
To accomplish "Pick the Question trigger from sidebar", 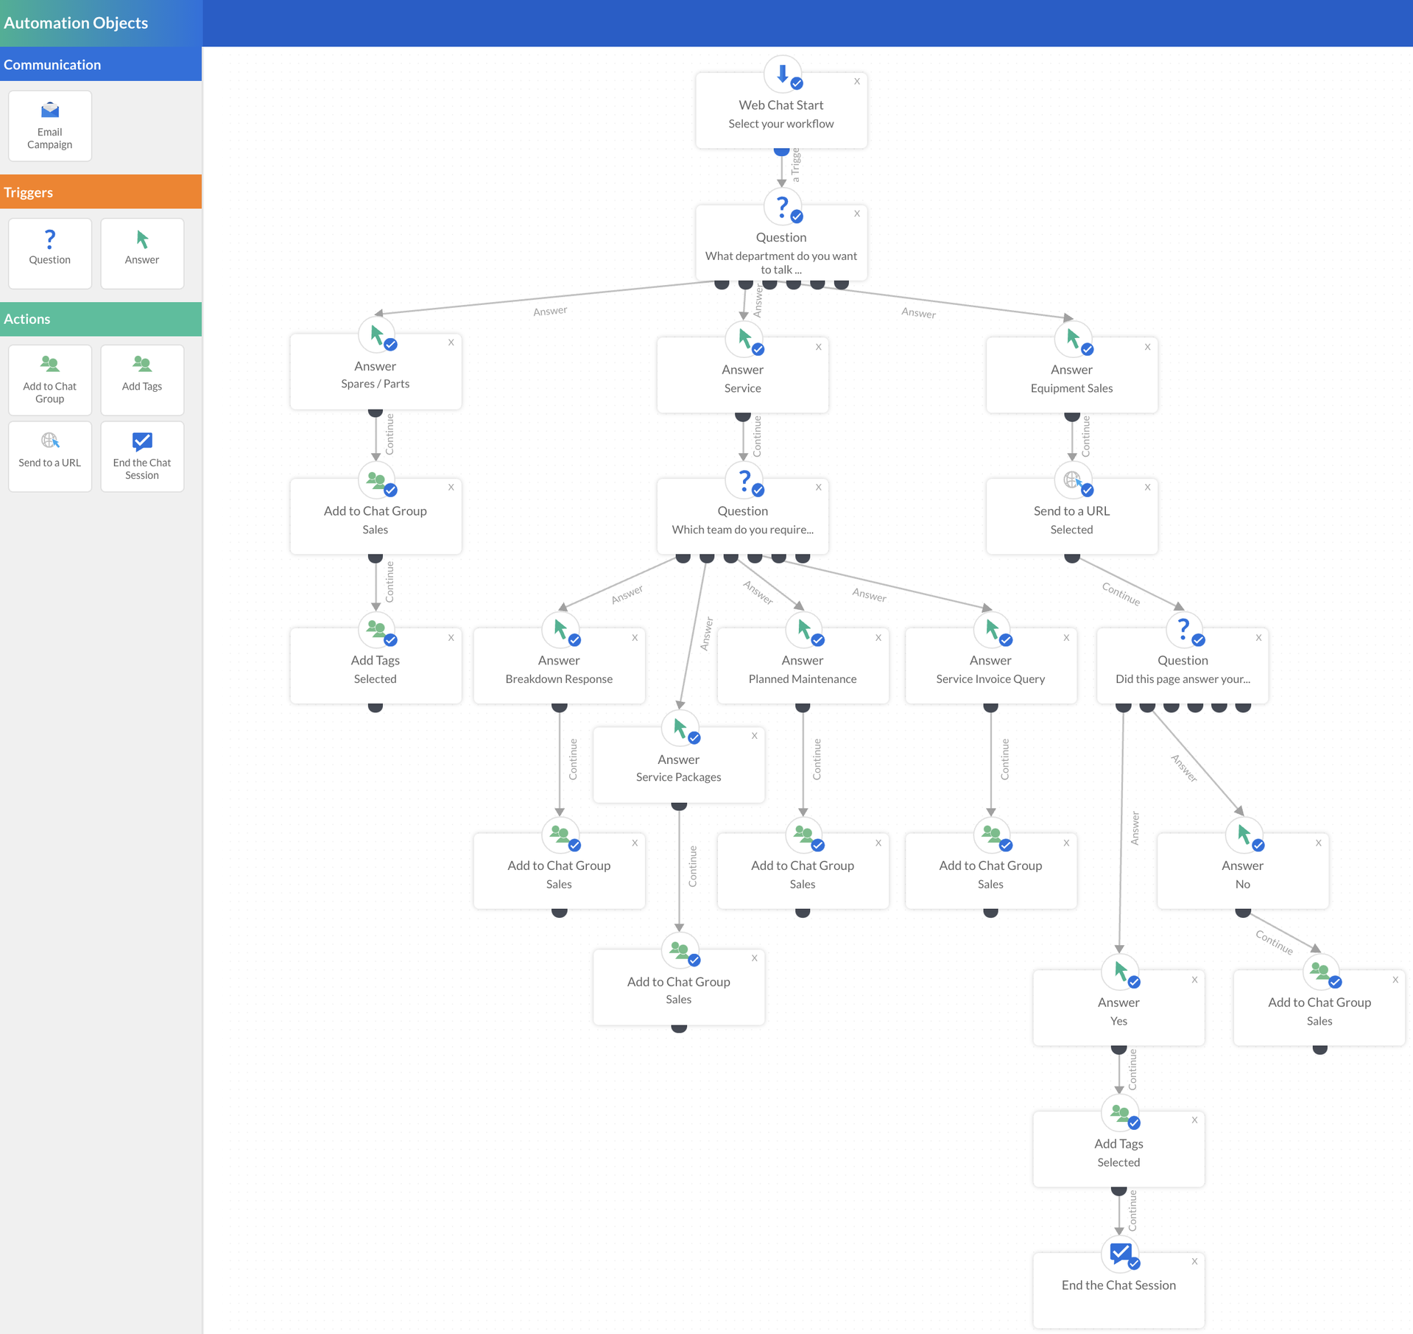I will [x=50, y=252].
